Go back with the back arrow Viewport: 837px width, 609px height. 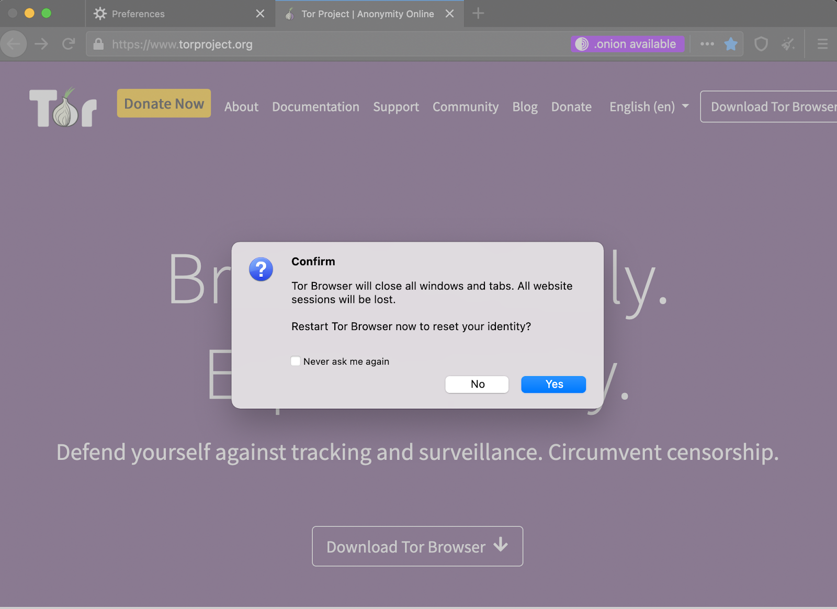point(14,44)
